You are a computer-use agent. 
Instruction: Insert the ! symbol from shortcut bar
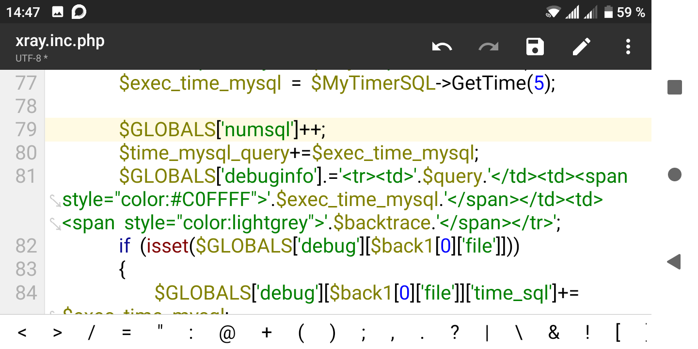pos(587,333)
